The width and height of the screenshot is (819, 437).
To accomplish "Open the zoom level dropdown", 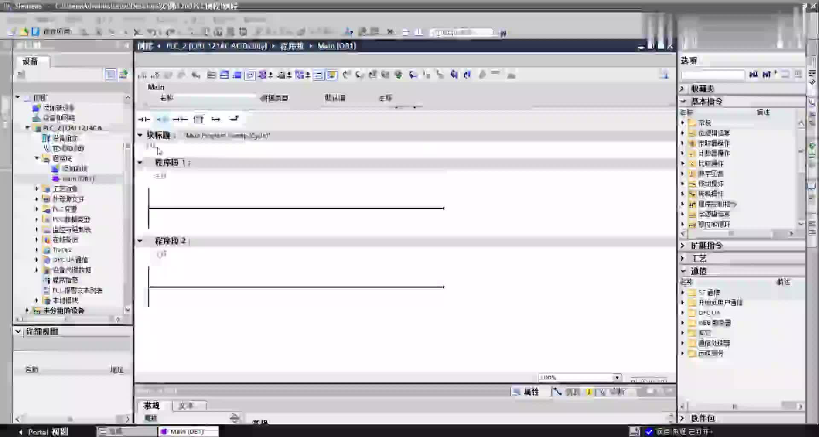I will [x=617, y=378].
